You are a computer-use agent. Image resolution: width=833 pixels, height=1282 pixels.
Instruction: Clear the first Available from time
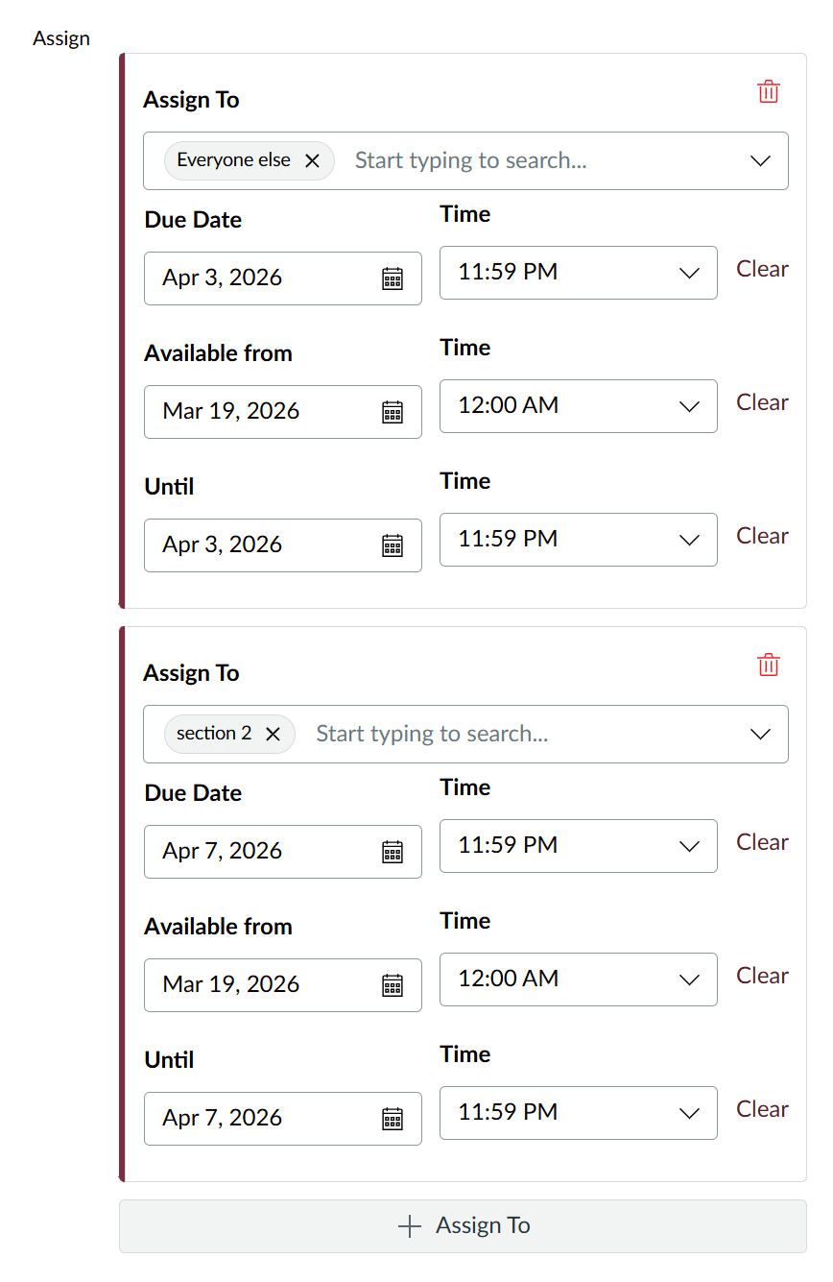tap(761, 403)
